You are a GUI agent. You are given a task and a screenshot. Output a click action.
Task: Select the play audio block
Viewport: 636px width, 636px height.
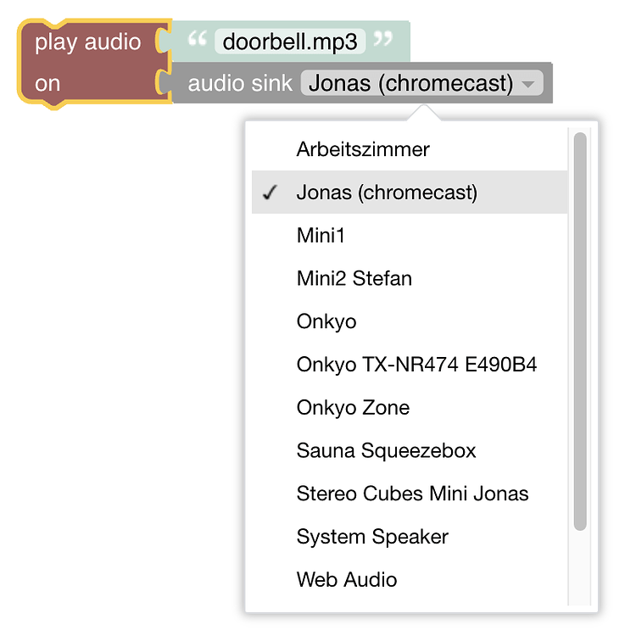87,42
